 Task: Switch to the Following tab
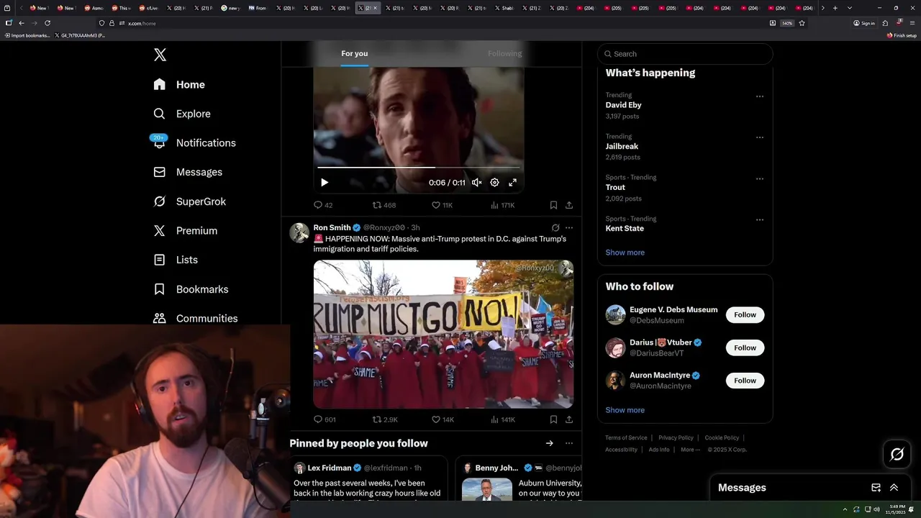[x=505, y=53]
